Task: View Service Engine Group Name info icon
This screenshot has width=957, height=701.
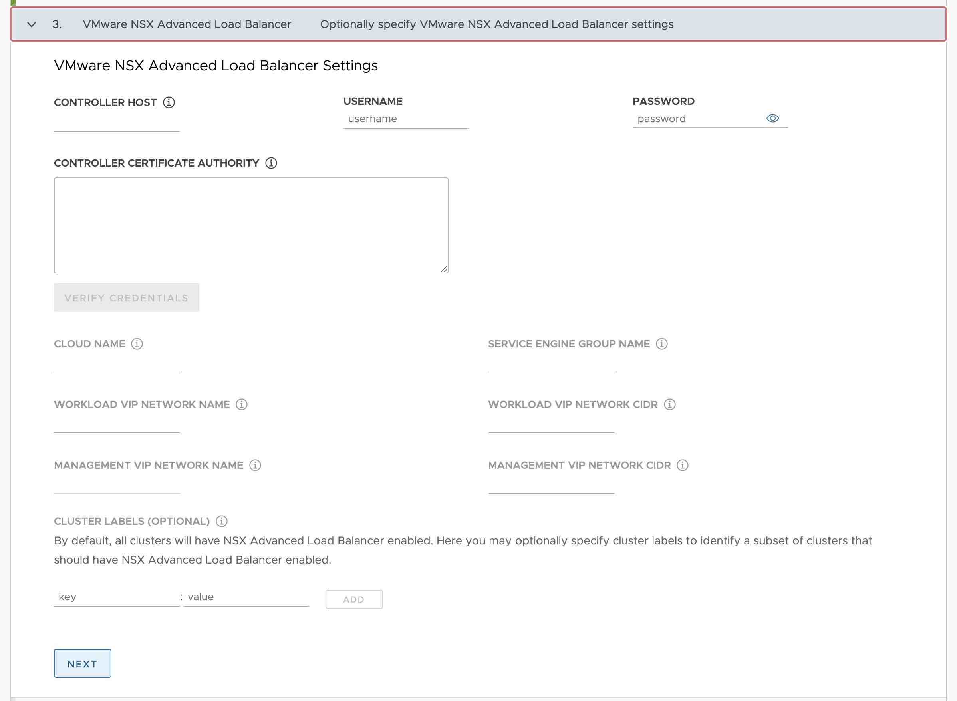Action: (662, 344)
